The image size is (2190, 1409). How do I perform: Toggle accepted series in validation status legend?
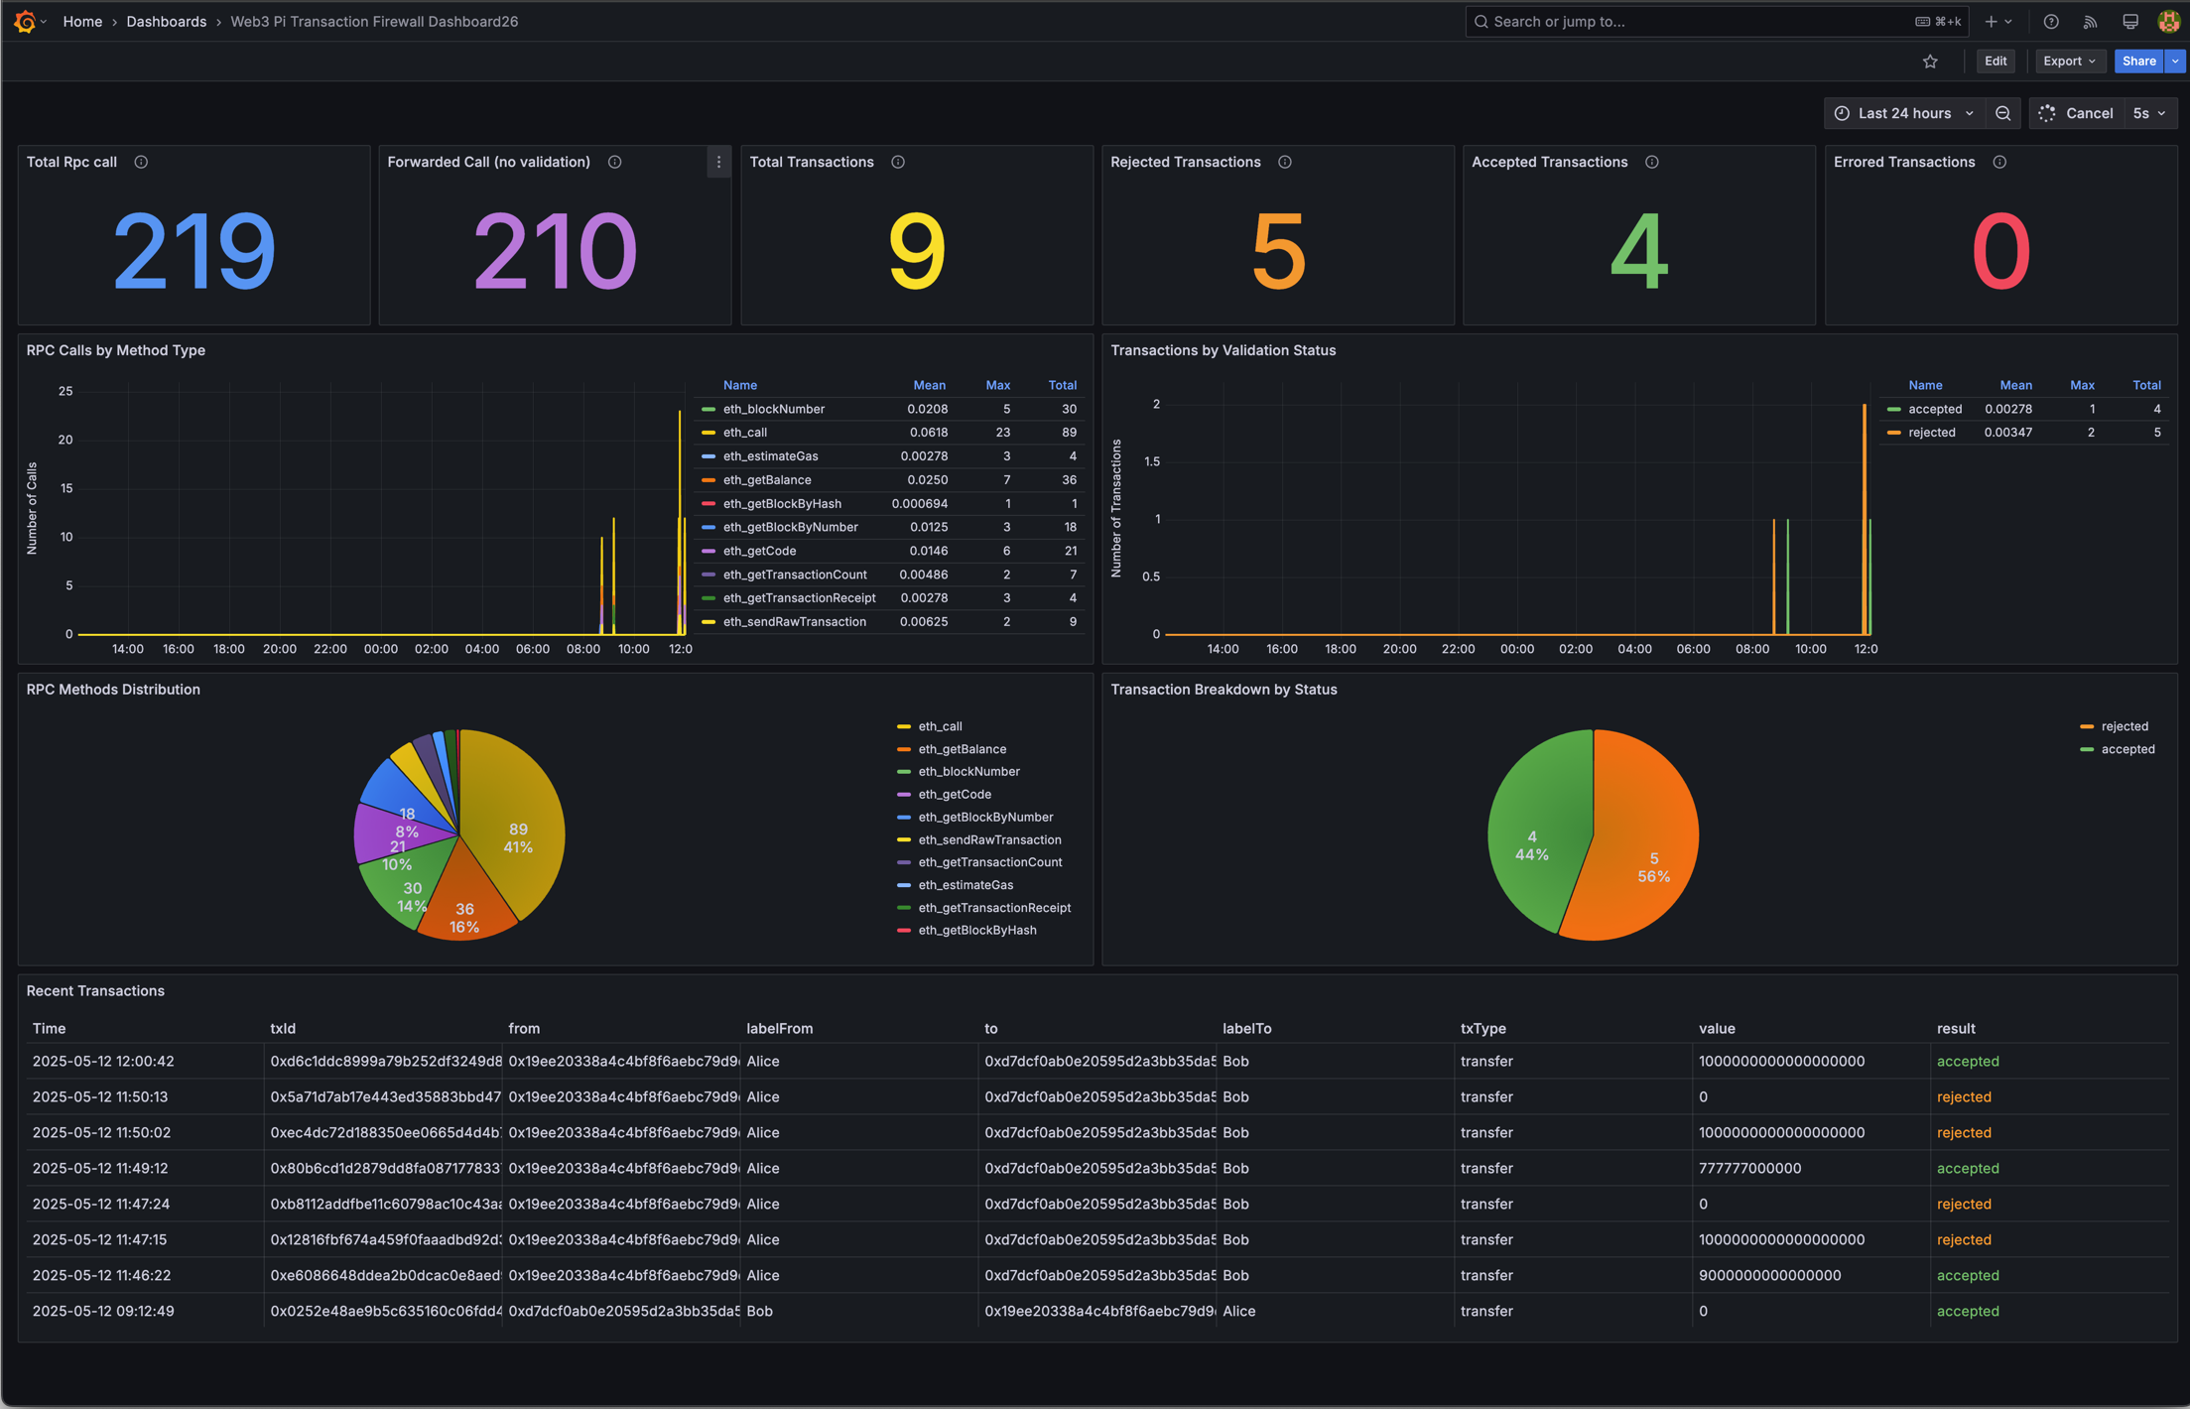click(1937, 409)
